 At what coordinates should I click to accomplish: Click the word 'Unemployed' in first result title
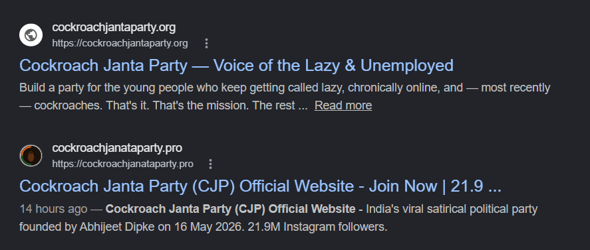coord(407,66)
